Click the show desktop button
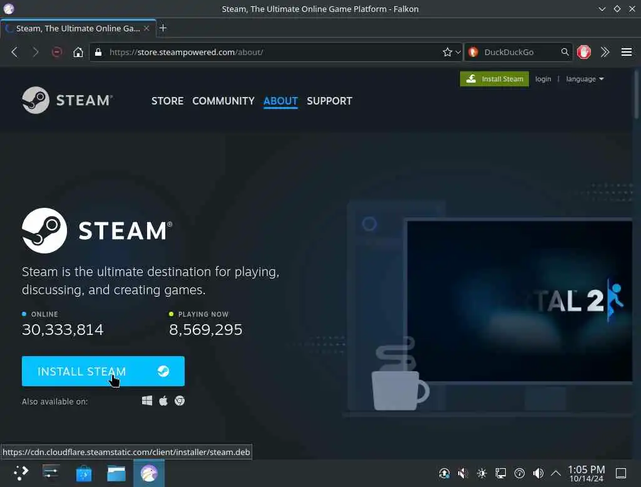Image resolution: width=641 pixels, height=487 pixels. 620,473
